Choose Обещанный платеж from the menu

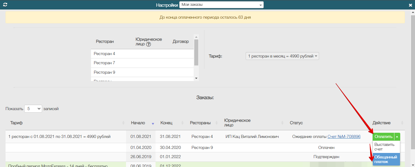tap(386, 159)
